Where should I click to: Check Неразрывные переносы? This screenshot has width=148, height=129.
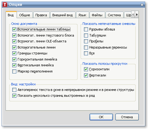86,47
